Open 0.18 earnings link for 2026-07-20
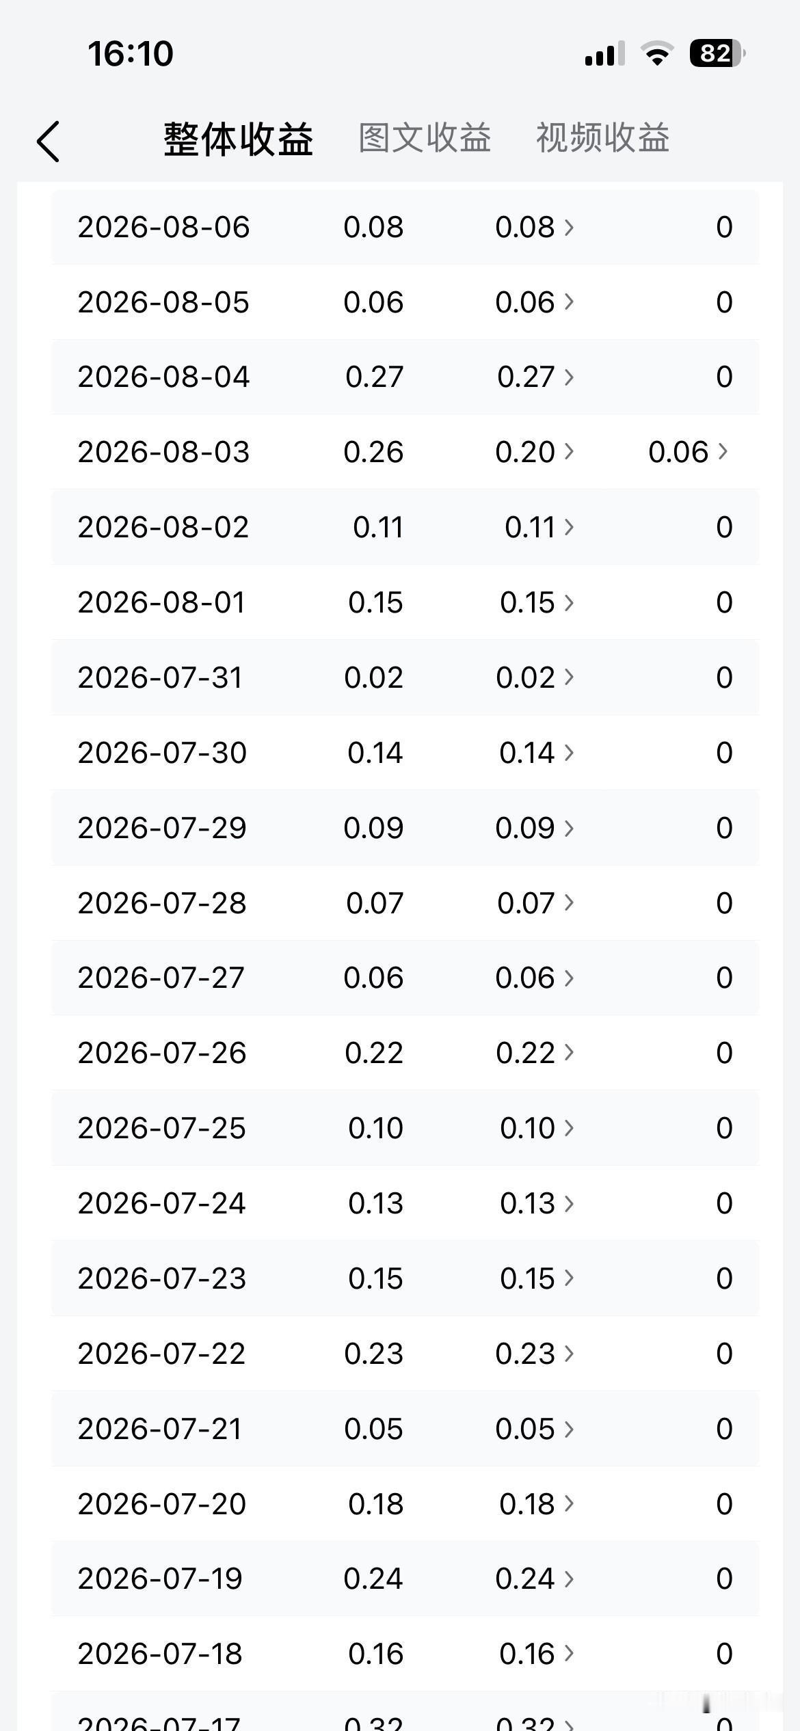 coord(527,1503)
